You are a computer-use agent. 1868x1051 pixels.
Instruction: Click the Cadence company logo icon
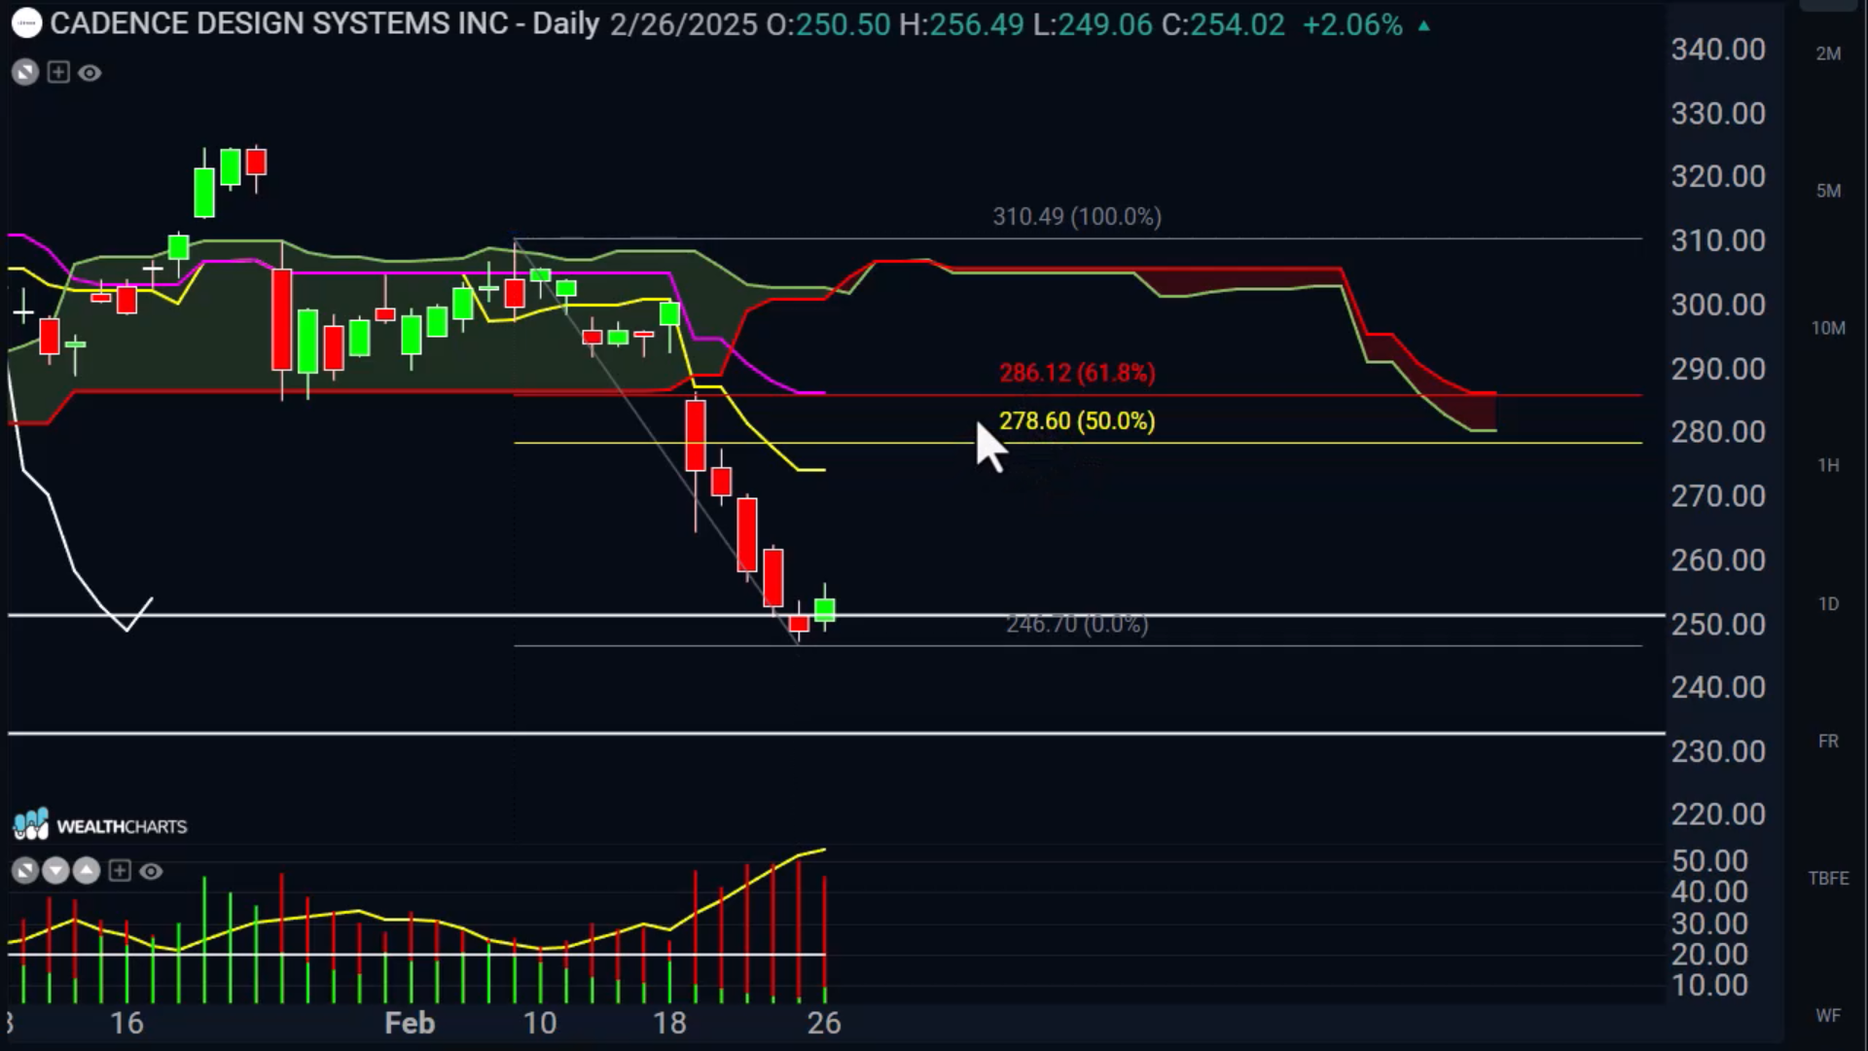pos(26,23)
